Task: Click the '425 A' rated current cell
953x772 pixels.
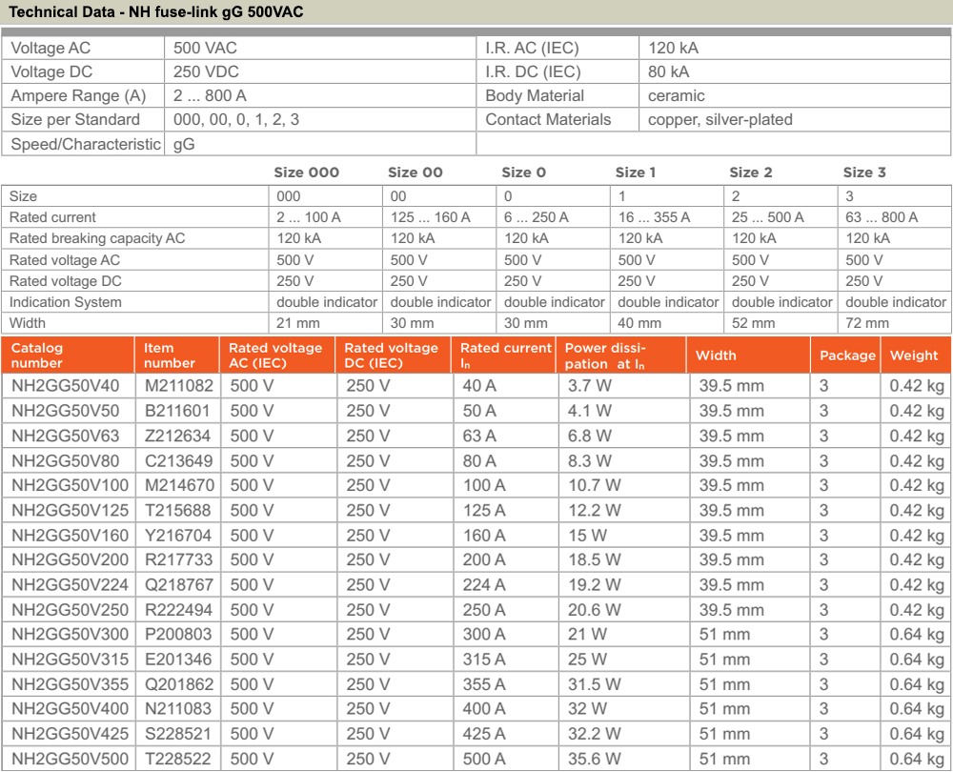Action: coord(484,734)
